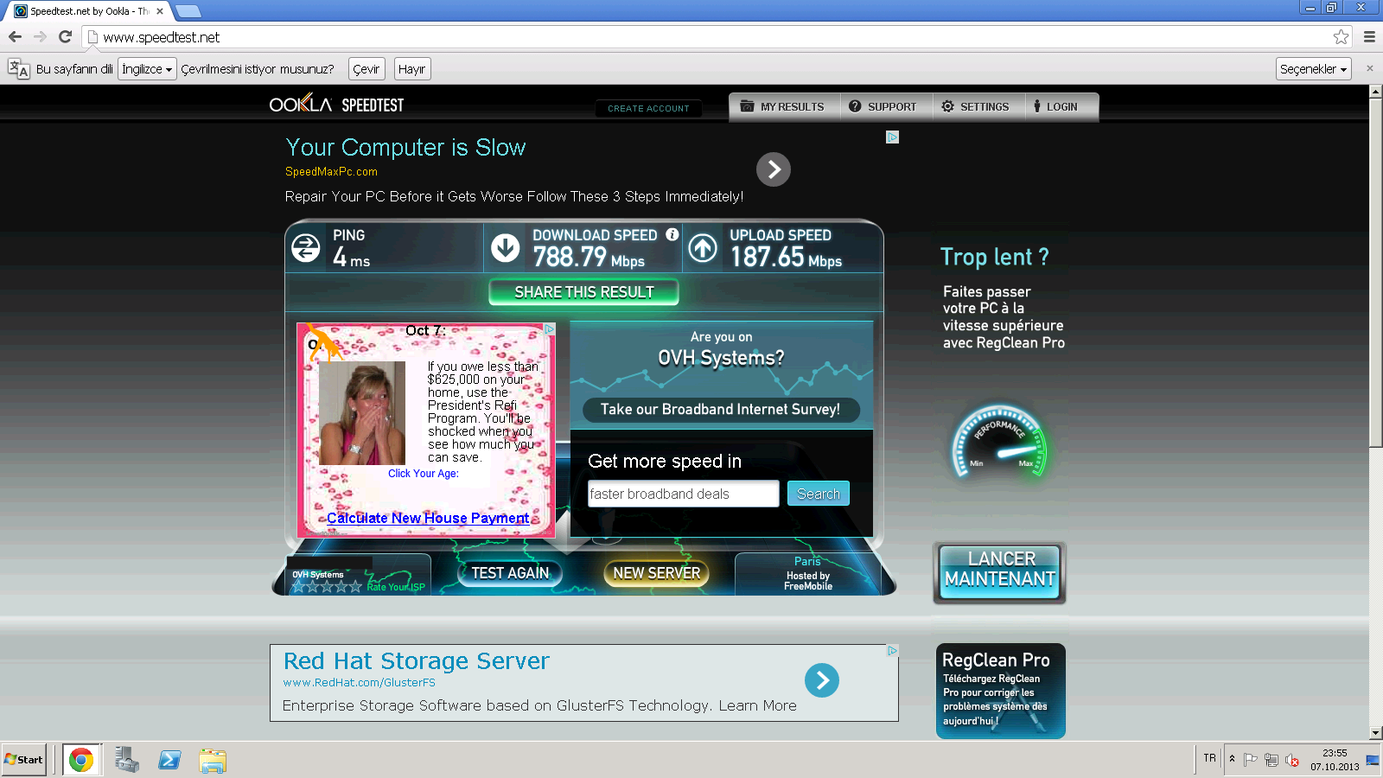
Task: Click the ping arrows icon
Action: pos(306,248)
